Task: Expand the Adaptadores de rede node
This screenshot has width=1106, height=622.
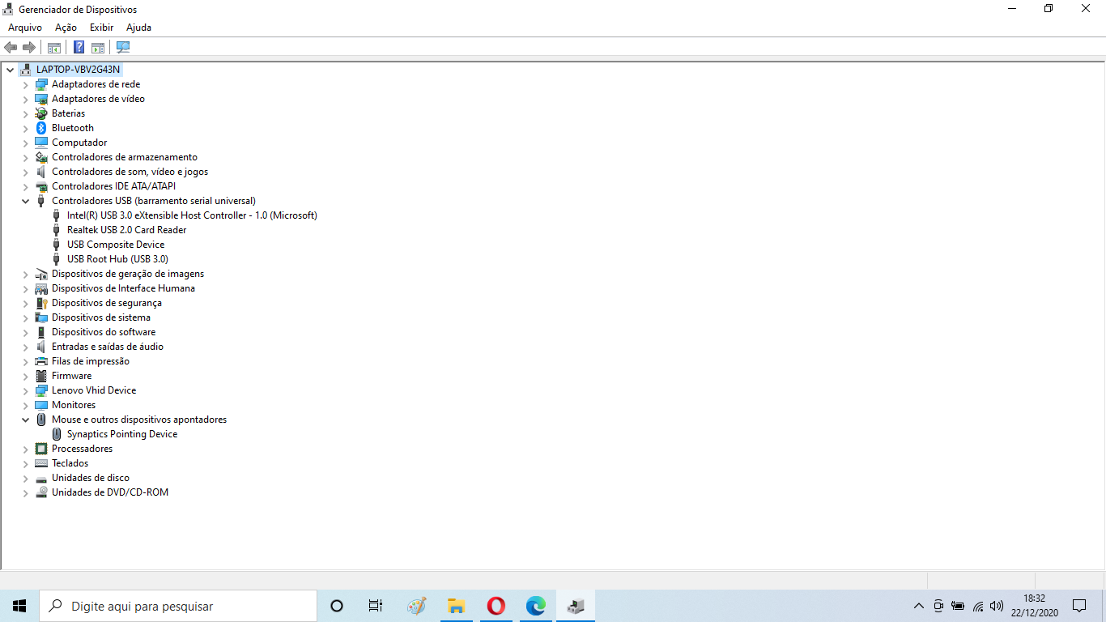Action: (x=25, y=84)
